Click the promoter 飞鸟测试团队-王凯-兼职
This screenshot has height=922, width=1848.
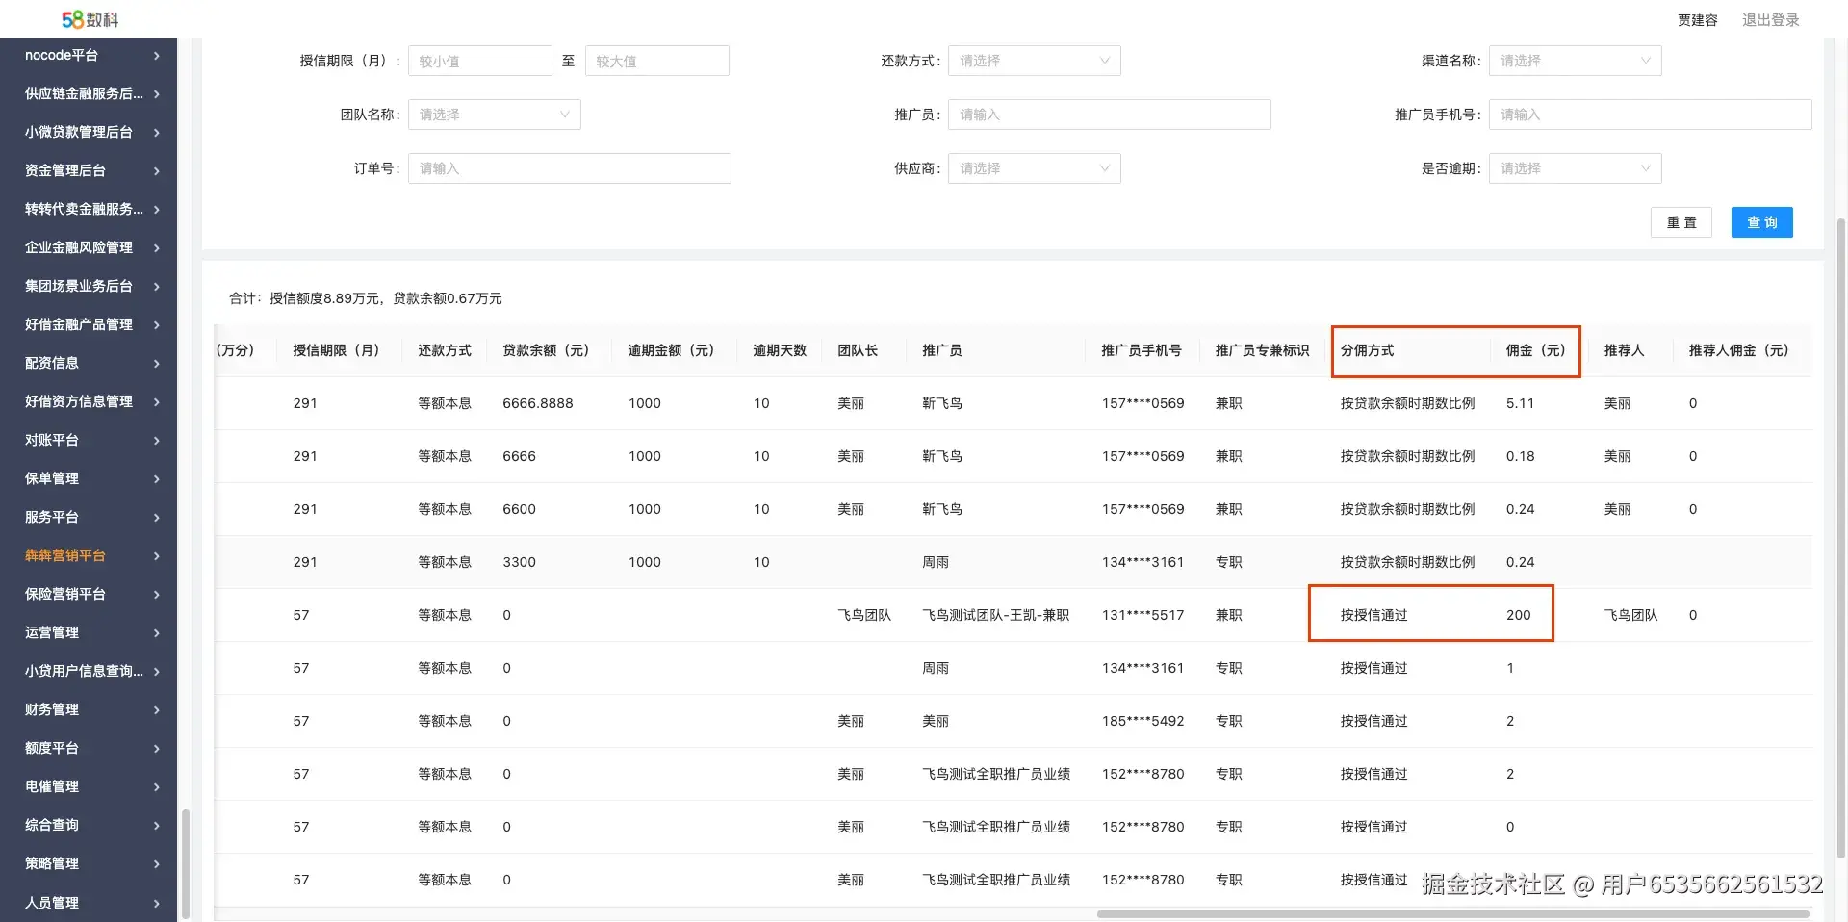tap(996, 615)
